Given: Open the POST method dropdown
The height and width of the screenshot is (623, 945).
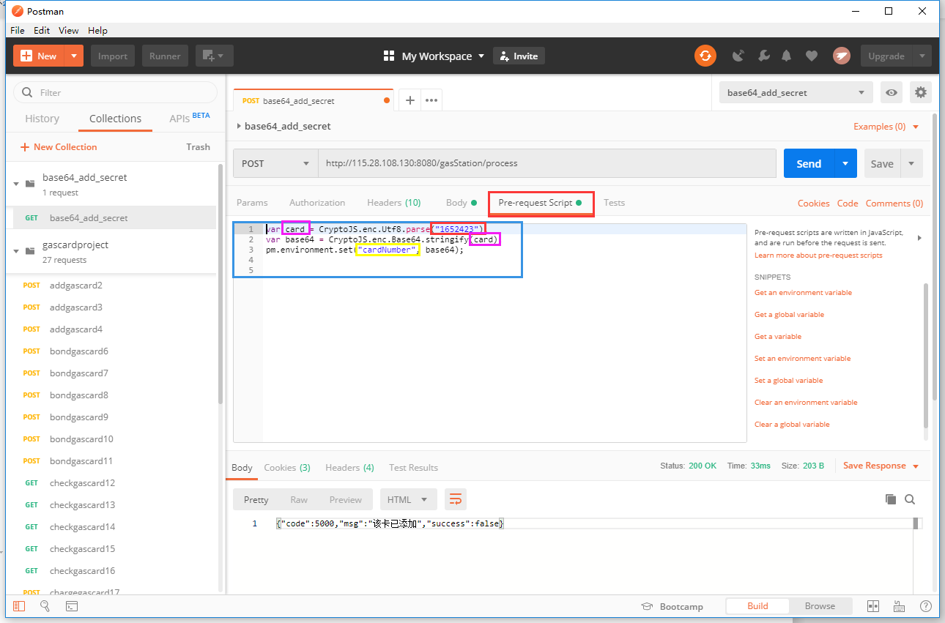Looking at the screenshot, I should click(275, 163).
